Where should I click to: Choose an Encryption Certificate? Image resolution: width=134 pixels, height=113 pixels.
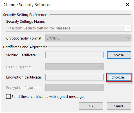pyautogui.click(x=119, y=77)
